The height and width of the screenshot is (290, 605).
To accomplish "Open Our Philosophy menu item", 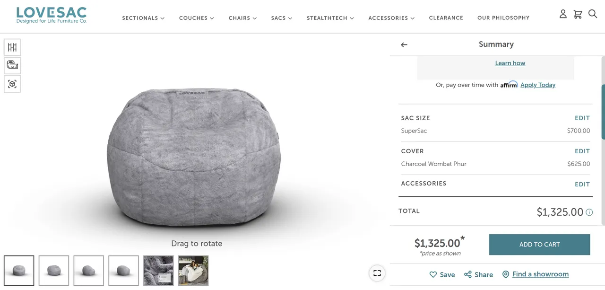I will point(503,18).
